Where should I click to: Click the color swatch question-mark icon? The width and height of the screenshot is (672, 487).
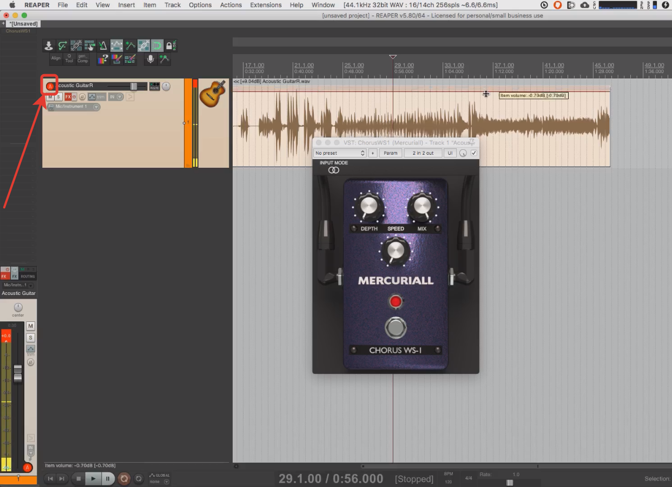pos(103,59)
